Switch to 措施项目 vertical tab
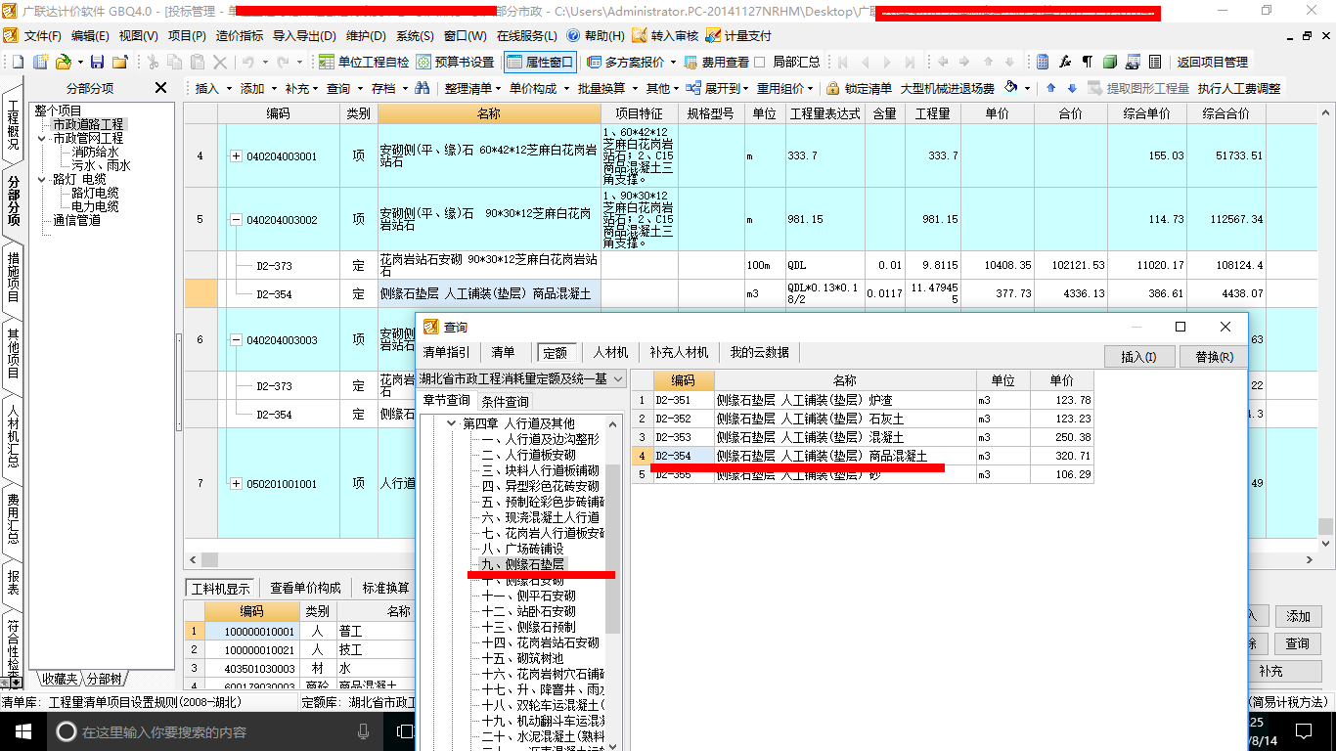 pyautogui.click(x=14, y=277)
